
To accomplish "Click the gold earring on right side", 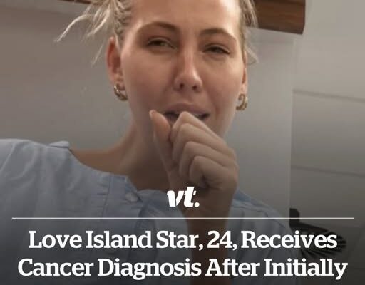I will 242,102.
